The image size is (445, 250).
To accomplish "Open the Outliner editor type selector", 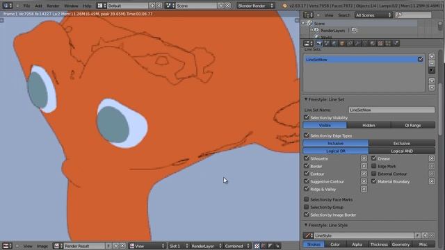I will 308,15.
